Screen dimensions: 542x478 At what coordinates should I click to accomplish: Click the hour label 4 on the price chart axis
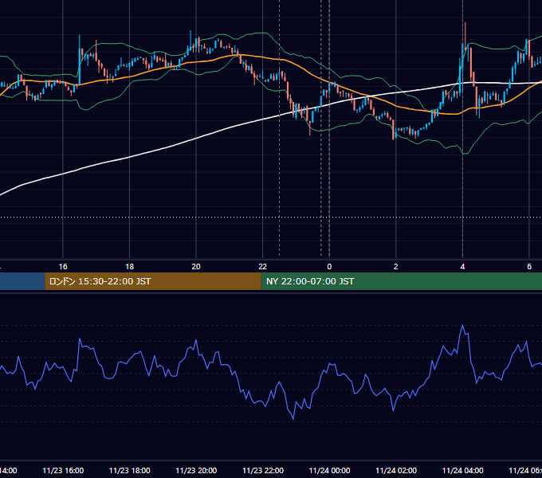click(462, 267)
